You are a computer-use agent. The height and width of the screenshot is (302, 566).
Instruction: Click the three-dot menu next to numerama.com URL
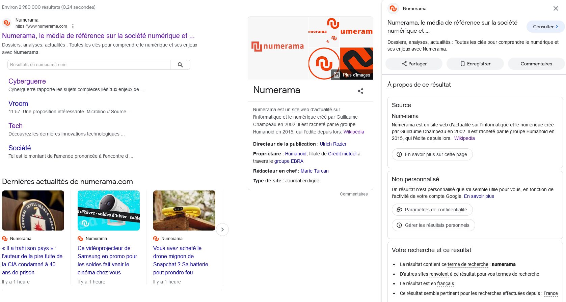click(73, 26)
